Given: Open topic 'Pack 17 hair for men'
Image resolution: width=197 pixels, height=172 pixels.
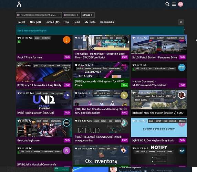Looking at the screenshot, I should click(30, 57).
